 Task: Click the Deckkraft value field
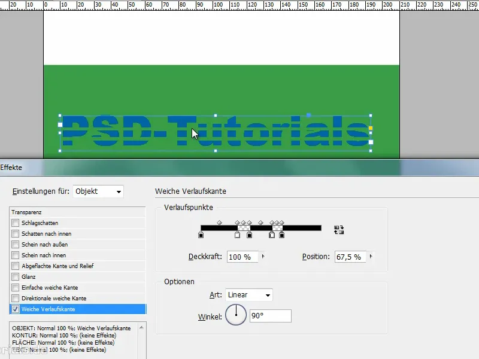242,257
